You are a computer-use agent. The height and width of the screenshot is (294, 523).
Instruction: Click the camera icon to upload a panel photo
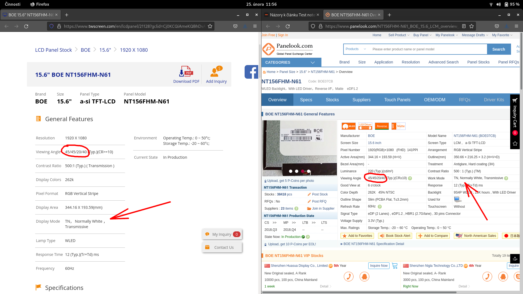pyautogui.click(x=266, y=180)
